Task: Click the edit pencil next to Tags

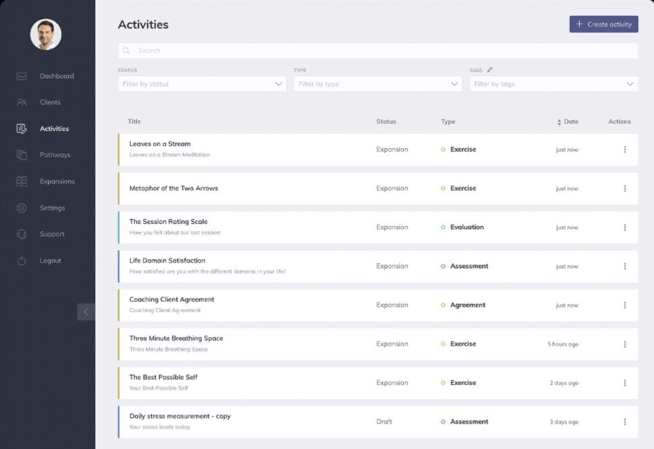Action: point(490,69)
